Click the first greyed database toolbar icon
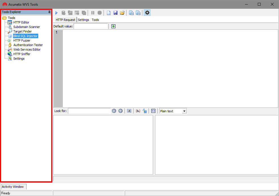 click(x=63, y=13)
